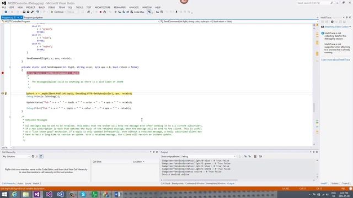Close the Program.cs document tab

coord(22,18)
